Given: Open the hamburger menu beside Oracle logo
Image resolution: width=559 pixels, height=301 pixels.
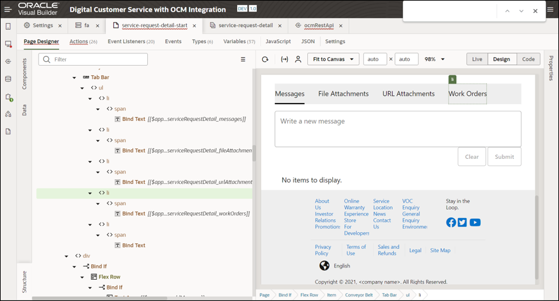Looking at the screenshot, I should (x=8, y=9).
